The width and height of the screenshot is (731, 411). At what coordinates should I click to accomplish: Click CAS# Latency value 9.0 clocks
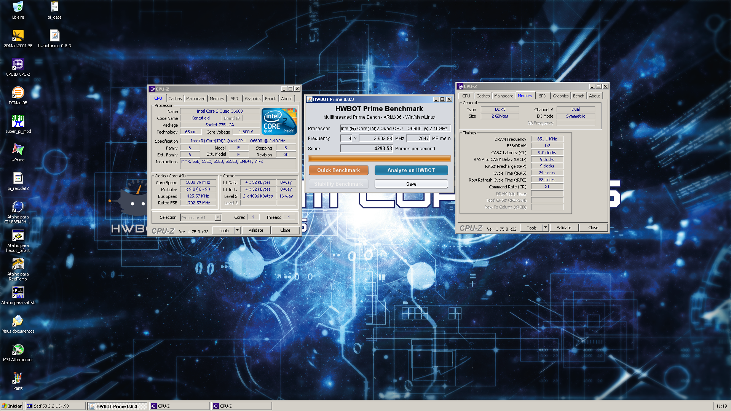coord(547,153)
